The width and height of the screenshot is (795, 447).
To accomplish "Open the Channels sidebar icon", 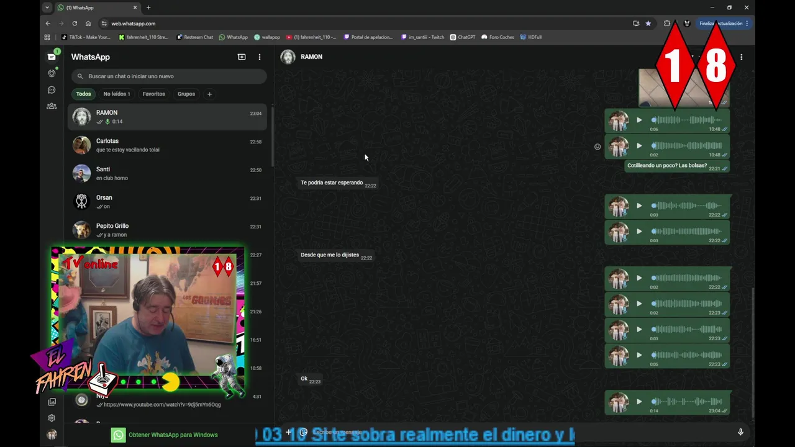I will click(x=52, y=89).
